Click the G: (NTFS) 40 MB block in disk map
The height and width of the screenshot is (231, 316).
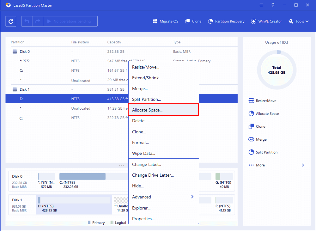click(x=224, y=181)
